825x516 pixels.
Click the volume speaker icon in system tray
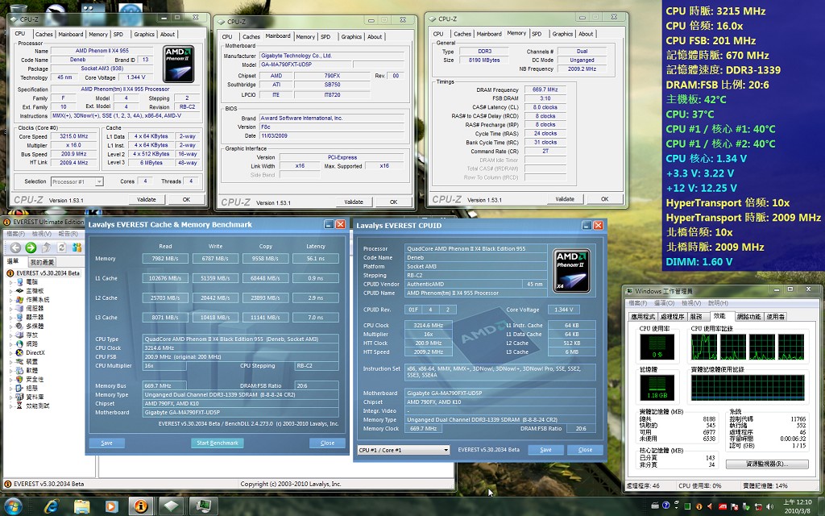pyautogui.click(x=769, y=506)
